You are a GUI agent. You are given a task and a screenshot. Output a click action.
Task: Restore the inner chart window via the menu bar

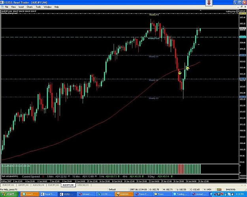click(x=241, y=7)
